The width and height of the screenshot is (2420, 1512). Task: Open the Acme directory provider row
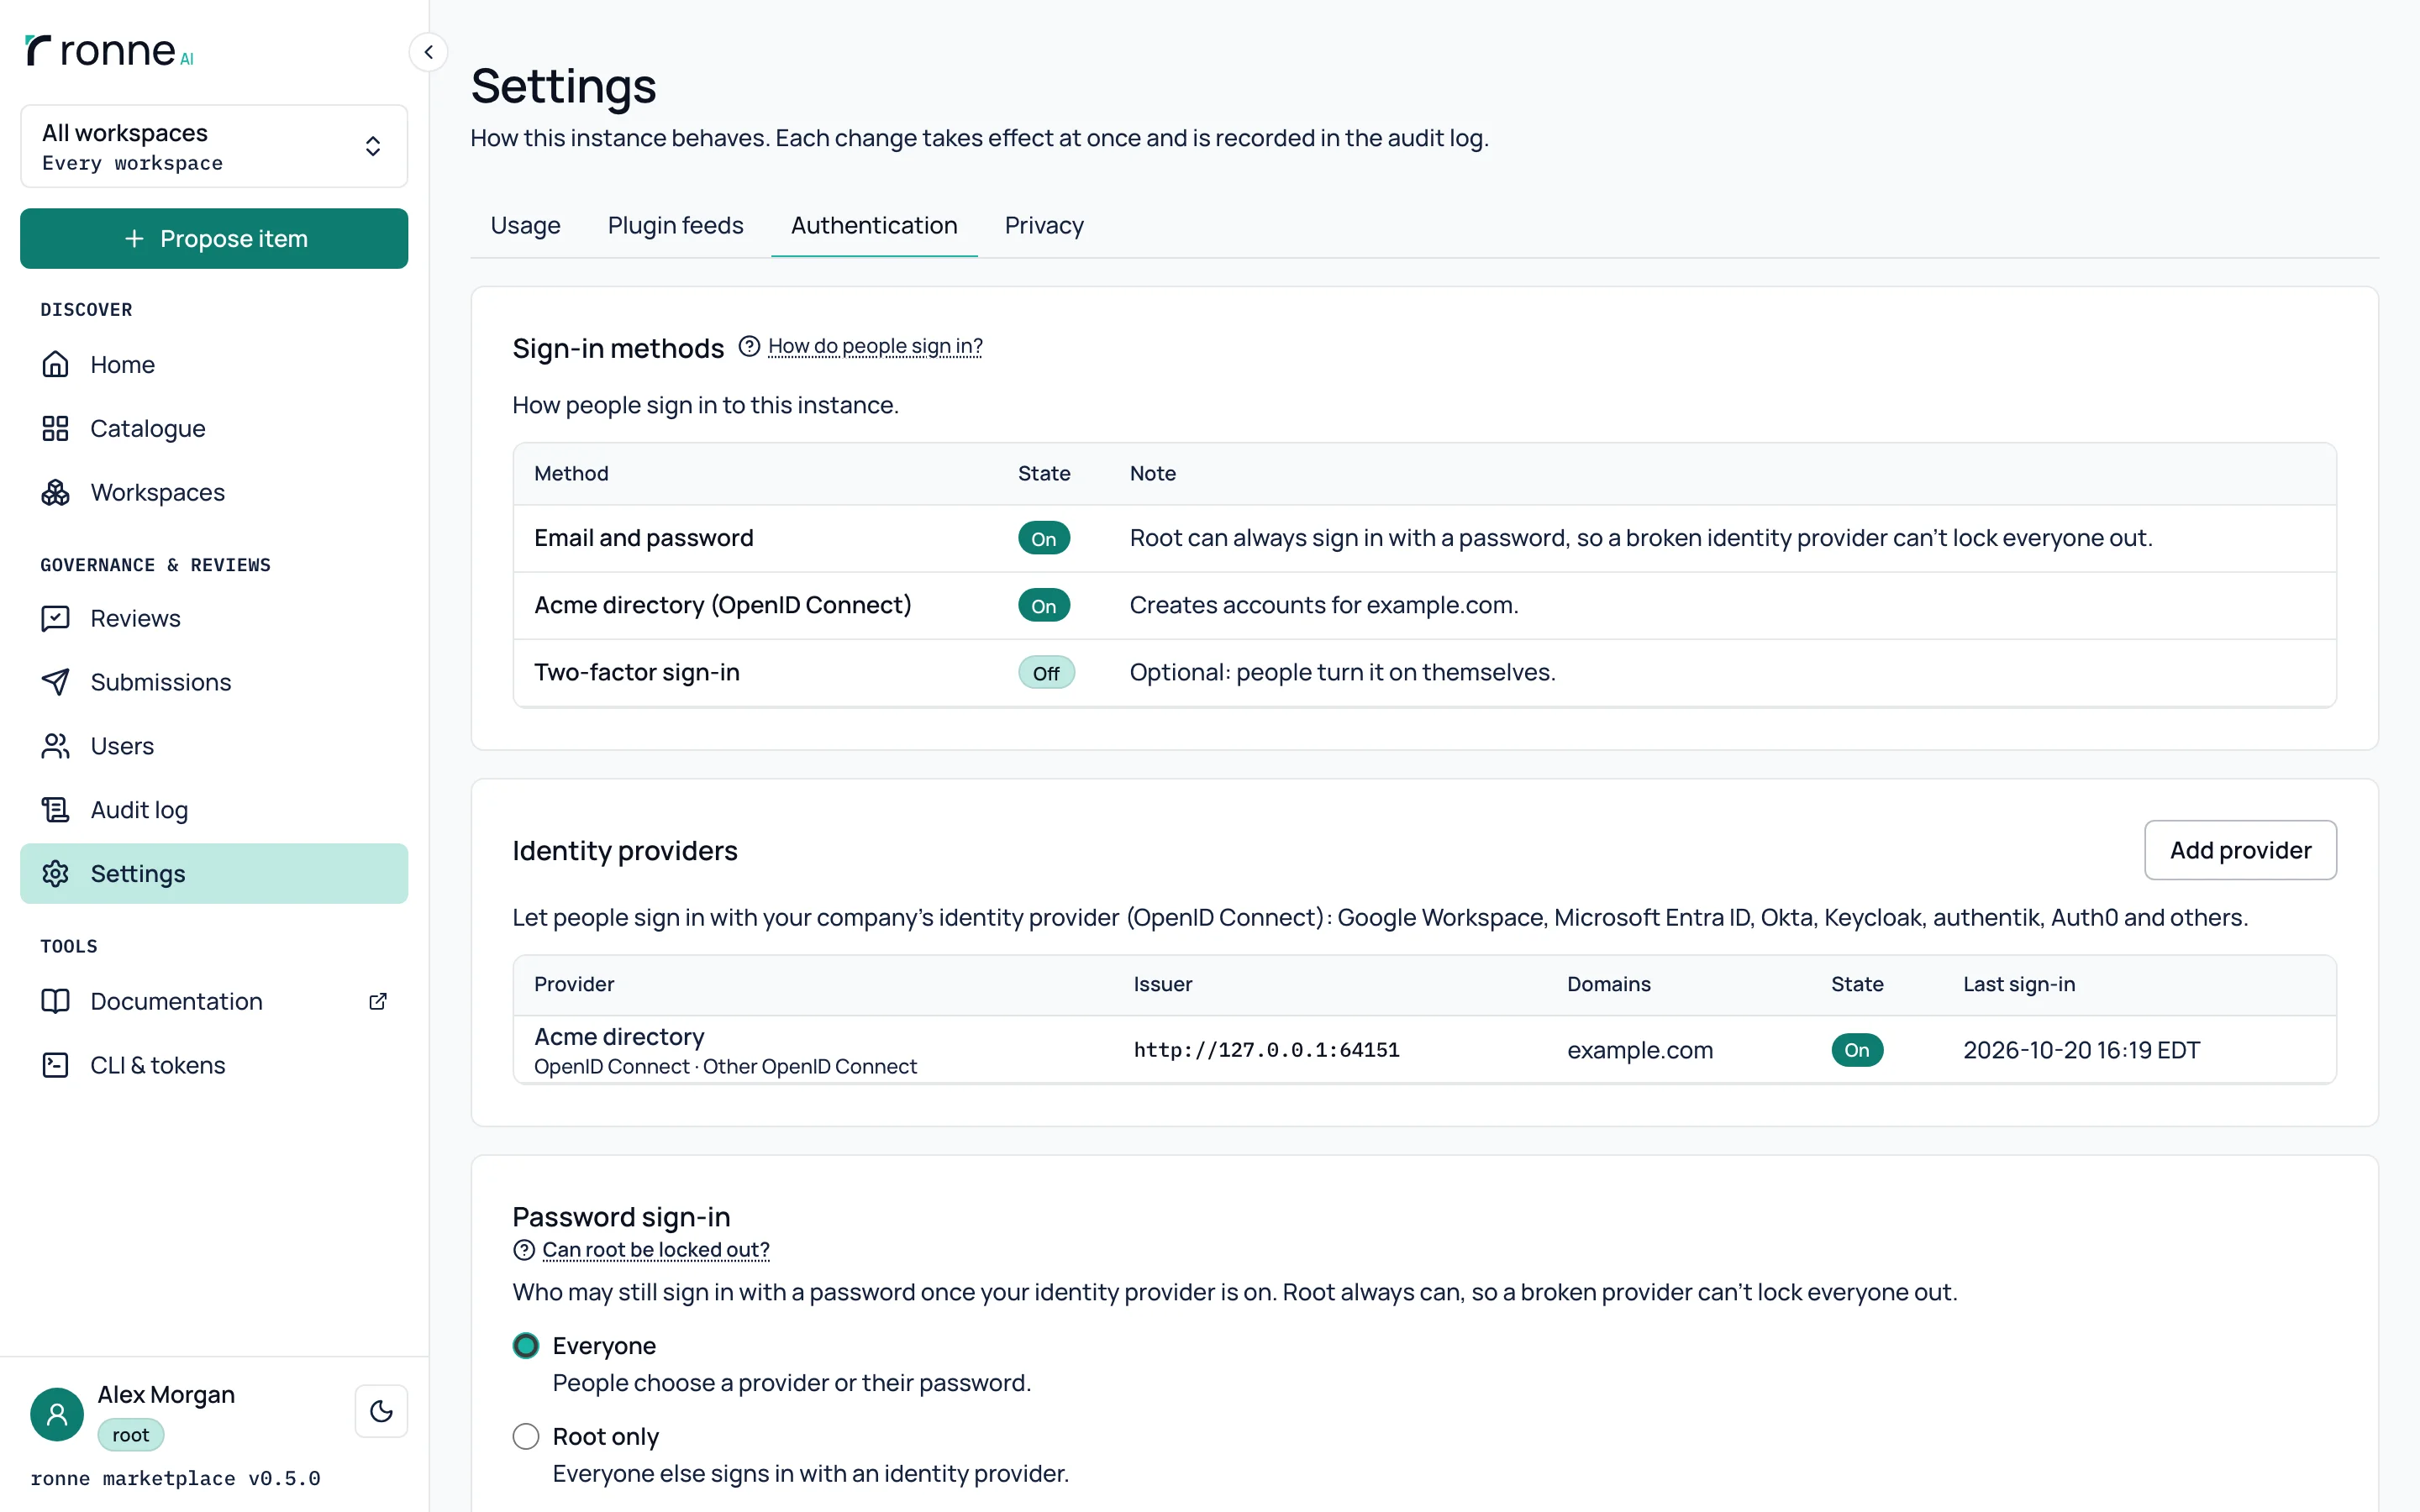1424,1050
